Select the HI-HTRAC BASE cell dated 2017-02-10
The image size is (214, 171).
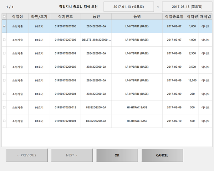tap(137, 121)
